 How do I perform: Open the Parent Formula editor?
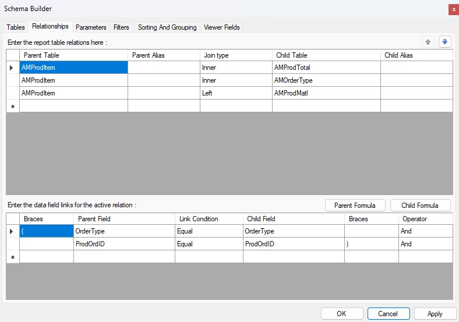[355, 206]
